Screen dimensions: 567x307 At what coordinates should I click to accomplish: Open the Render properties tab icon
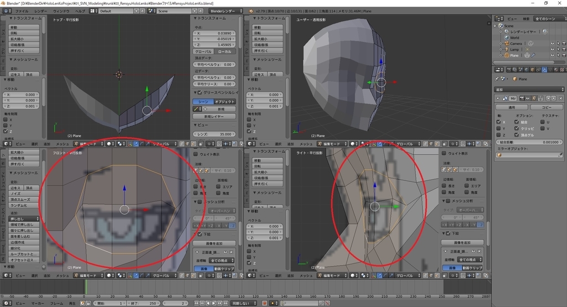(x=509, y=69)
